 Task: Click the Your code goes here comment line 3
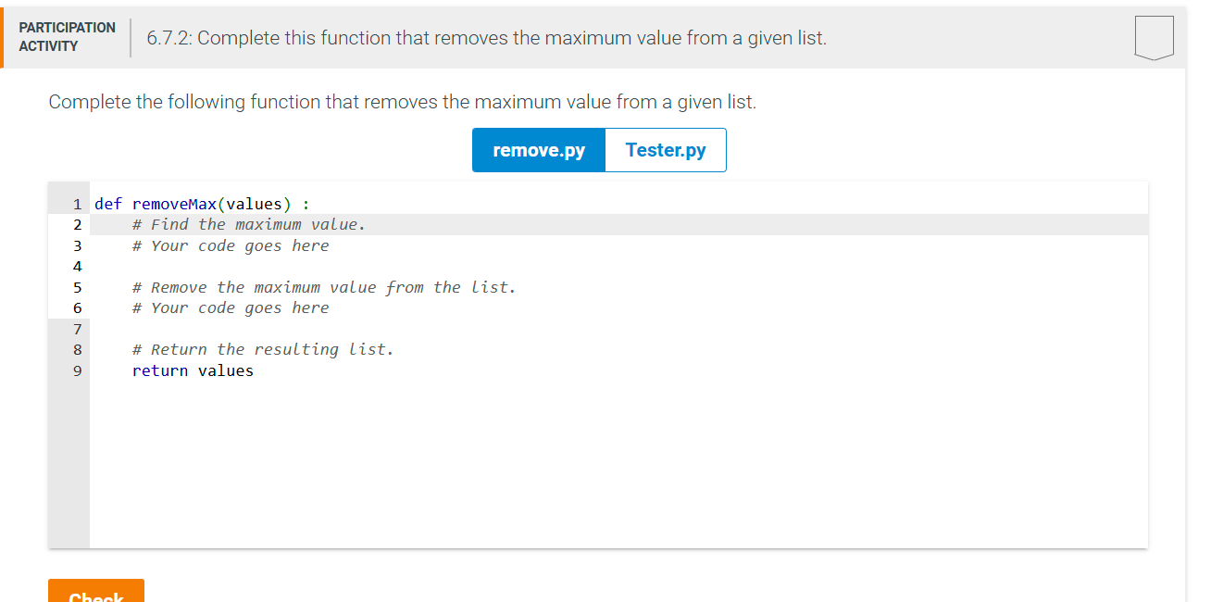(x=230, y=245)
